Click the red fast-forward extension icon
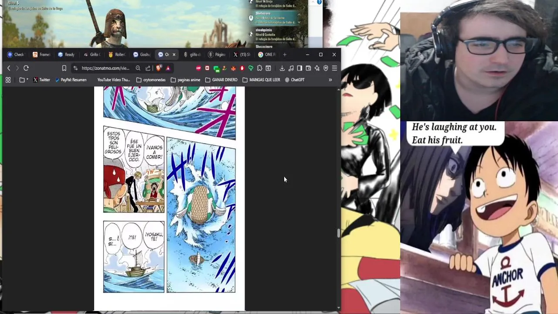The image size is (558, 314). pos(207,68)
